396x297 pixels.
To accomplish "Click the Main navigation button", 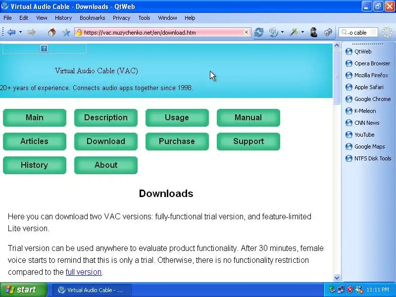I will coord(35,118).
